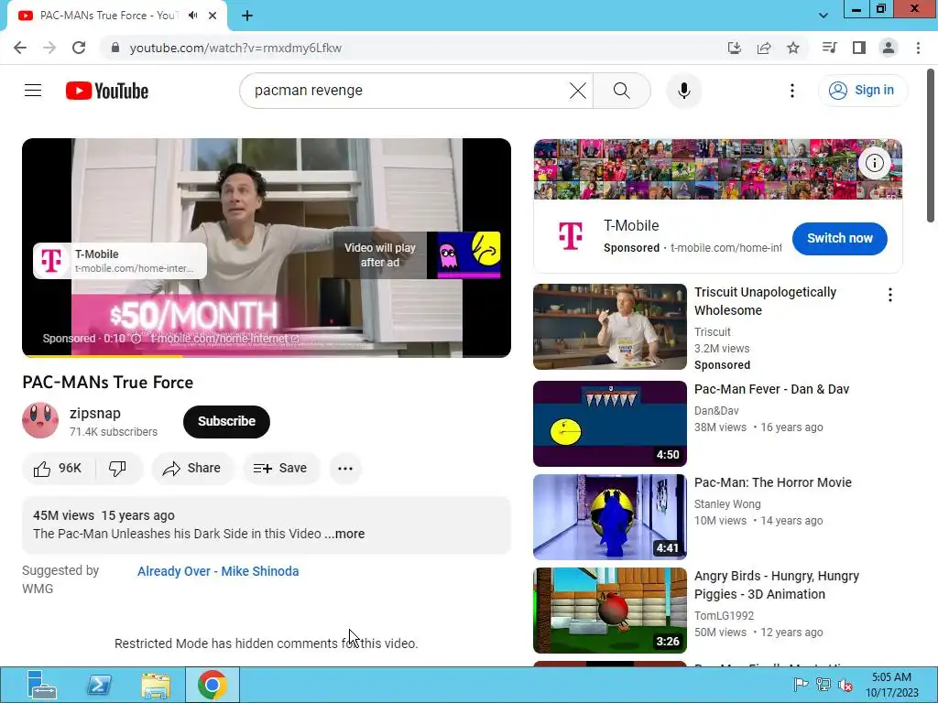This screenshot has height=703, width=938.
Task: Open Pac-Man: The Horror Movie thumbnail
Action: [609, 517]
